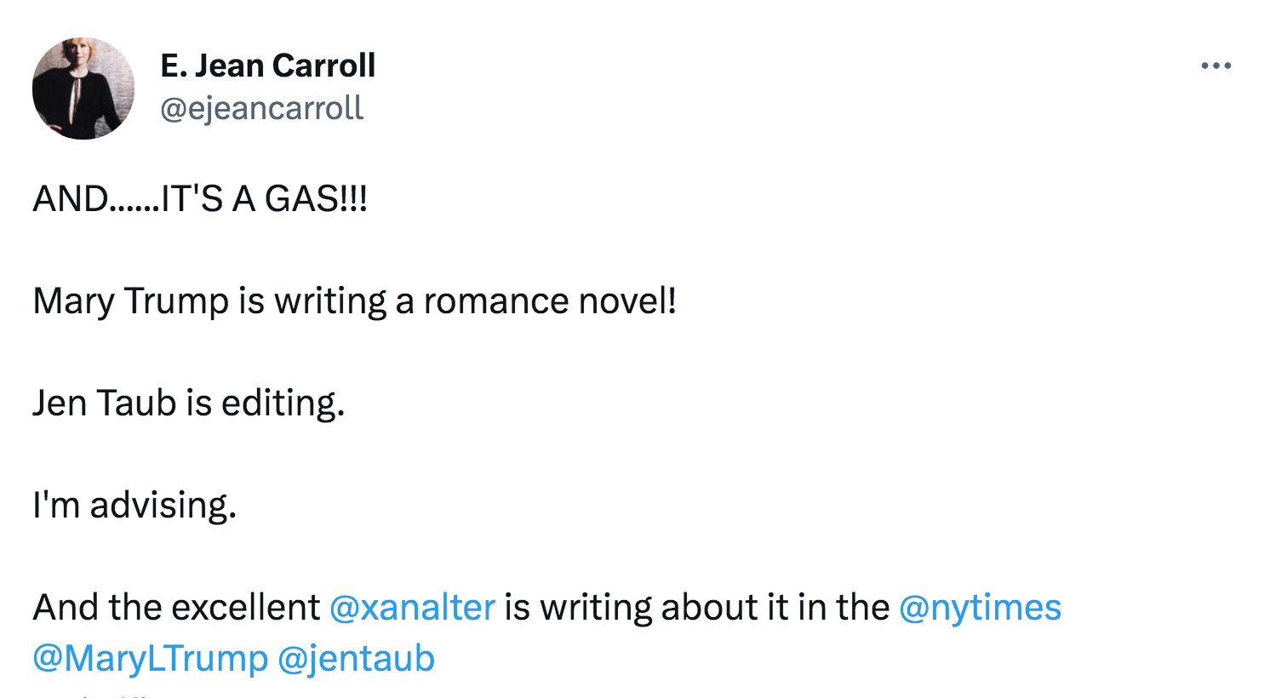Click the name "Jen Taub" in tweet text

point(104,403)
